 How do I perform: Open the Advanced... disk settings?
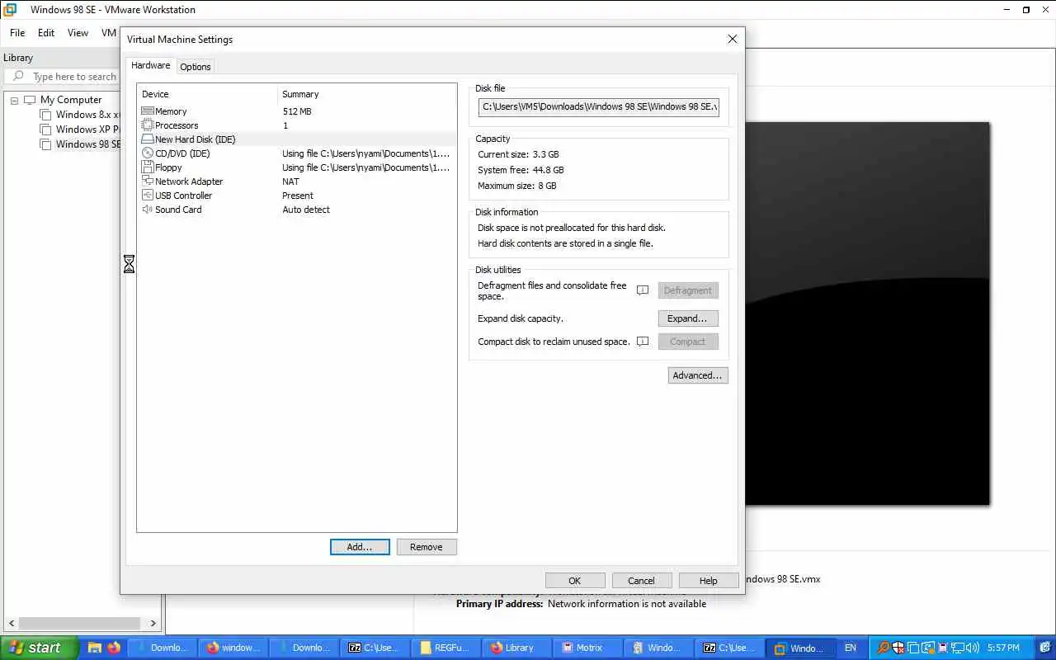[698, 375]
